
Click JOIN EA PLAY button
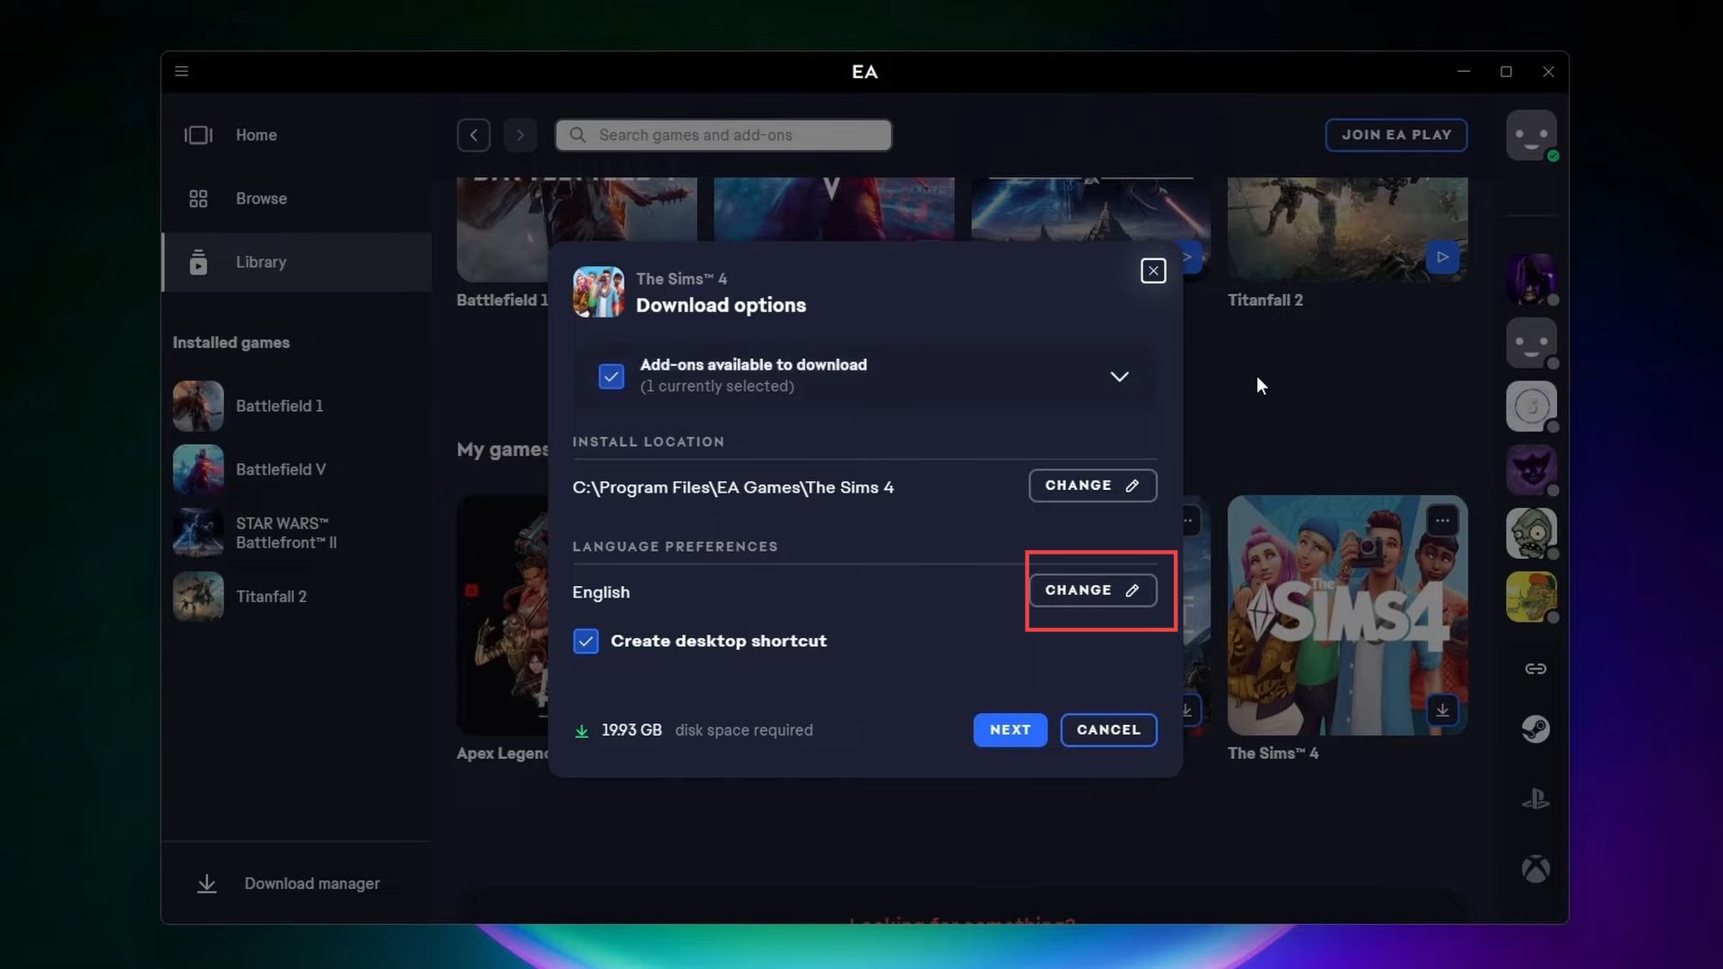1396,135
